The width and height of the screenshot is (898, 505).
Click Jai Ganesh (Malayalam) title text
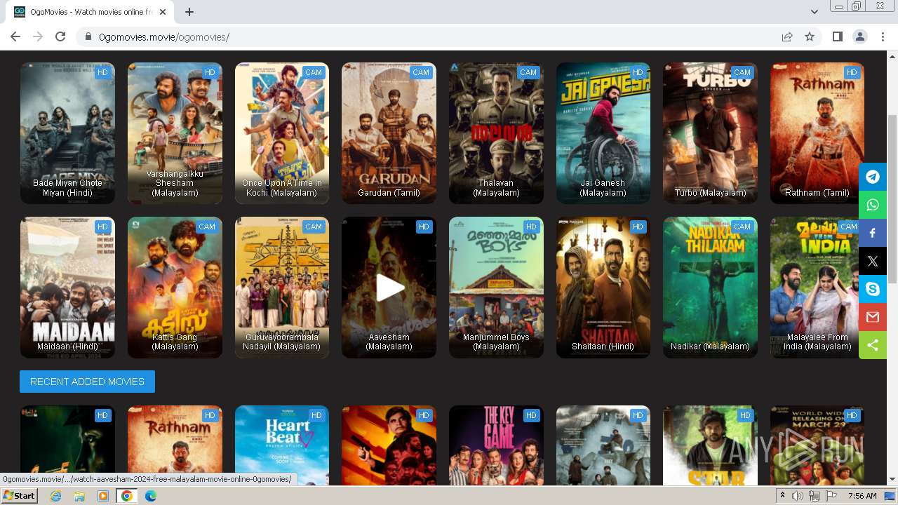point(603,187)
